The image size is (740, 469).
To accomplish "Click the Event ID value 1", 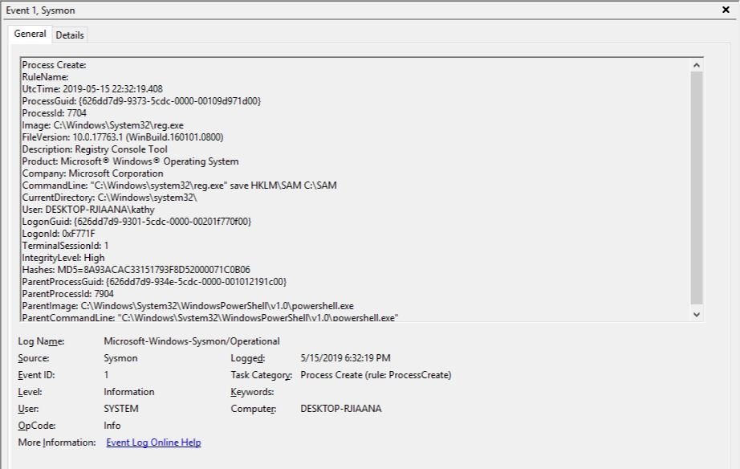I will tap(105, 374).
